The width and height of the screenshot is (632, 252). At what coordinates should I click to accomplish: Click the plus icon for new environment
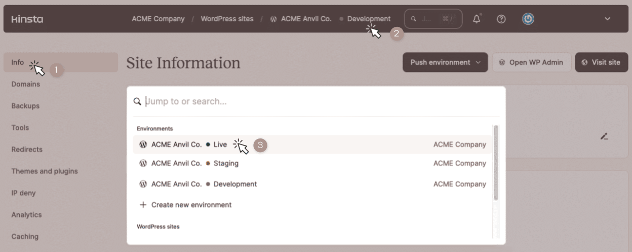pos(143,205)
